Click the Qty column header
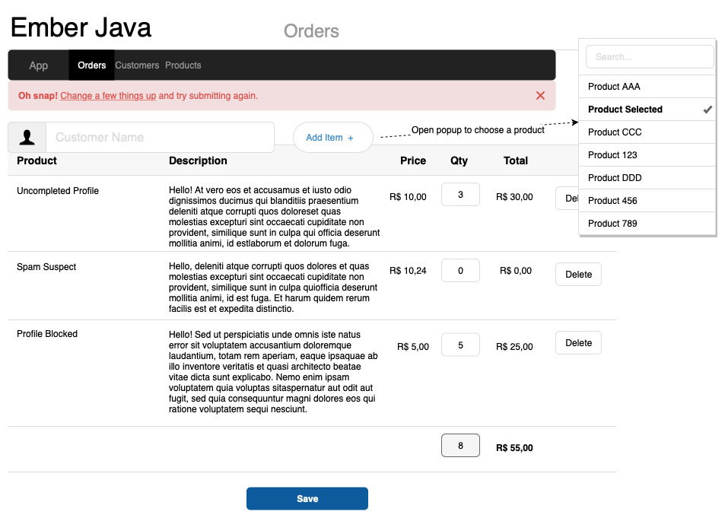 pyautogui.click(x=459, y=160)
